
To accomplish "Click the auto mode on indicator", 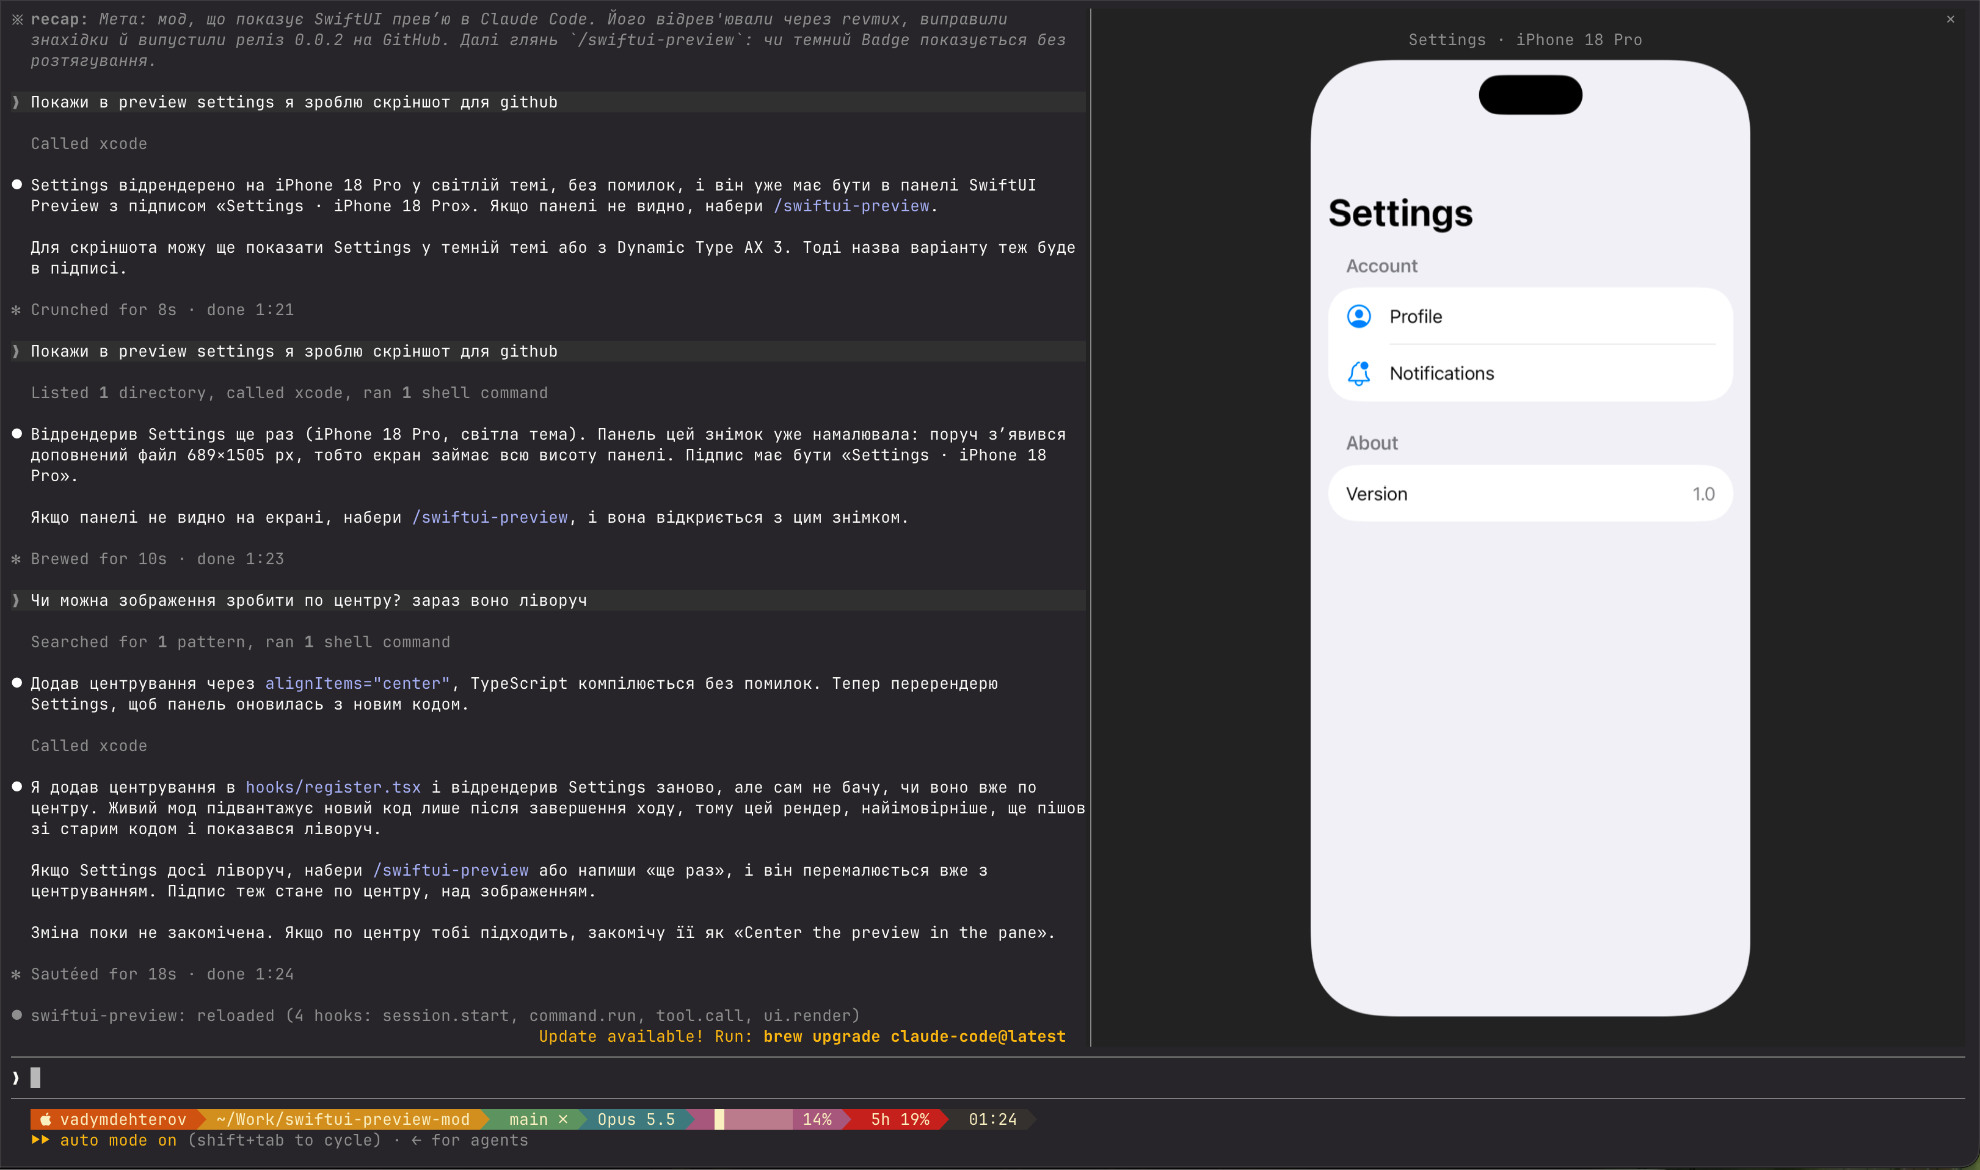I will [x=118, y=1140].
